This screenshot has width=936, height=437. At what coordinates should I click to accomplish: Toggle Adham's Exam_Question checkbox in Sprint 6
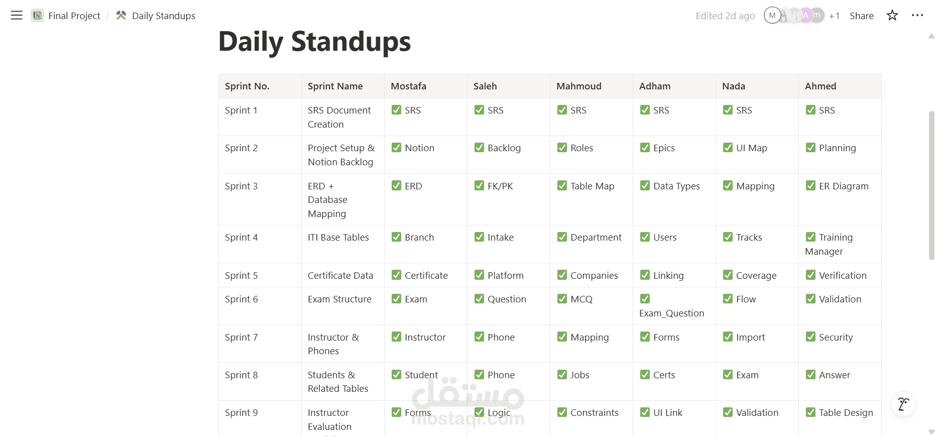pos(645,299)
